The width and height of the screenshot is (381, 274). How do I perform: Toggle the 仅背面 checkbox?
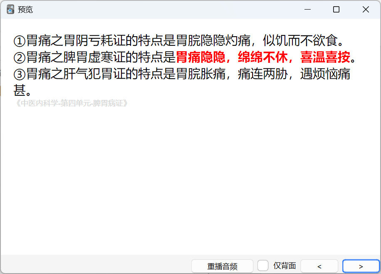click(x=263, y=266)
